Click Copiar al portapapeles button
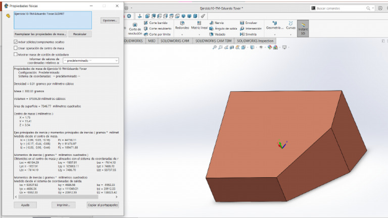Viewport: 388px width, 218px height. (x=103, y=205)
